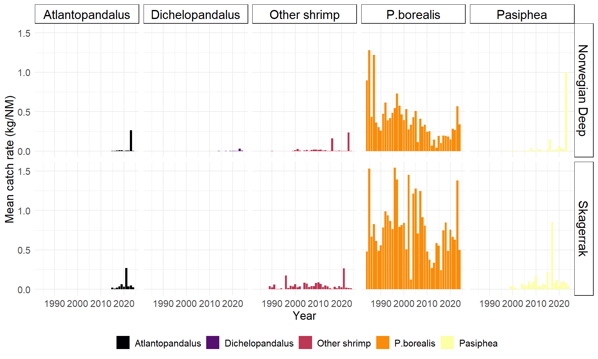Image resolution: width=598 pixels, height=359 pixels.
Task: Click the Mean catch rate y-axis title
Action: [10, 159]
